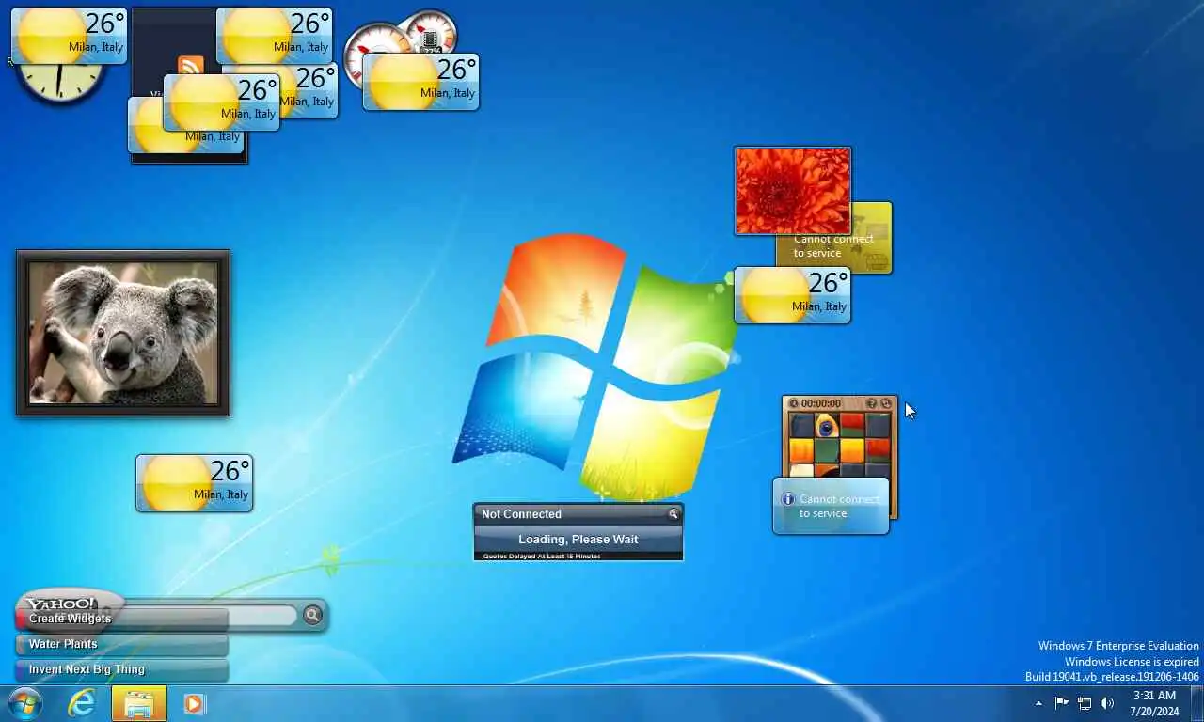Click the yellow currency gadget's connection error
The height and width of the screenshot is (722, 1204).
(833, 246)
